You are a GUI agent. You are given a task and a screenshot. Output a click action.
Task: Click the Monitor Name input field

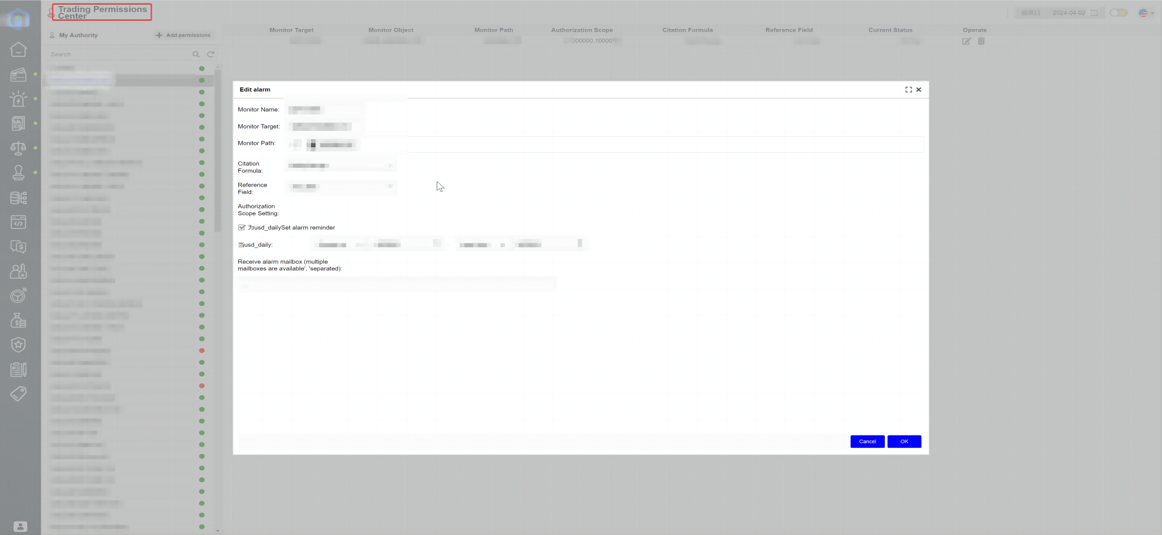(325, 110)
